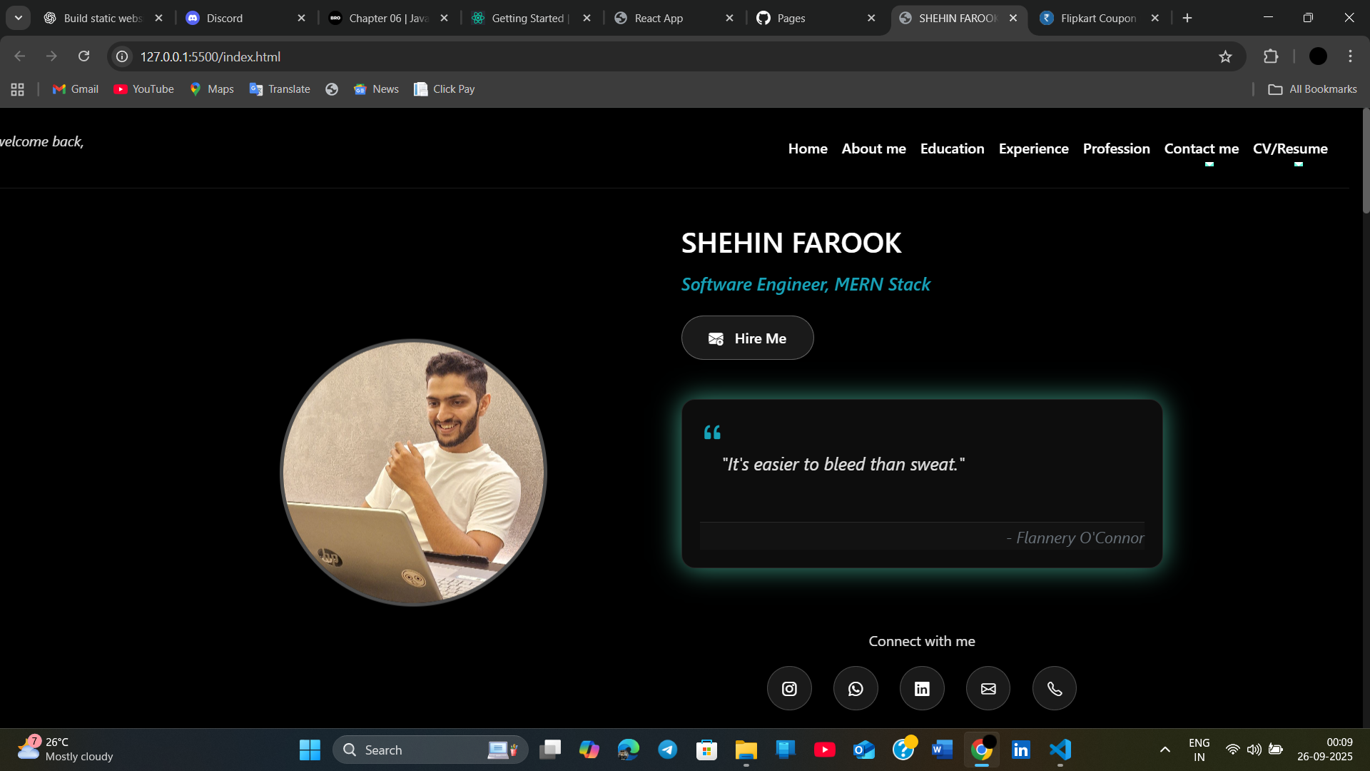Open the CV/Resume nav link

[x=1290, y=148]
